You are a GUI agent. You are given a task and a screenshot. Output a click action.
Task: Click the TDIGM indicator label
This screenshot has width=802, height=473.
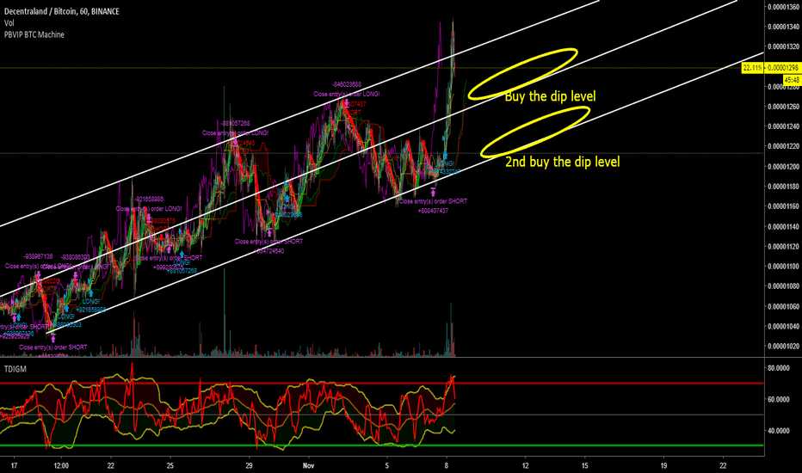(x=15, y=369)
